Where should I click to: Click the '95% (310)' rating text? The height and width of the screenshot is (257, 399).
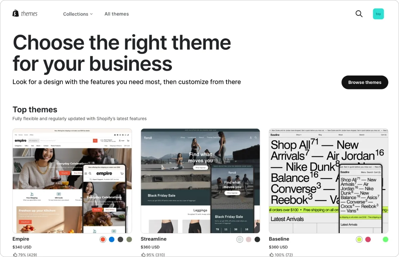point(156,255)
